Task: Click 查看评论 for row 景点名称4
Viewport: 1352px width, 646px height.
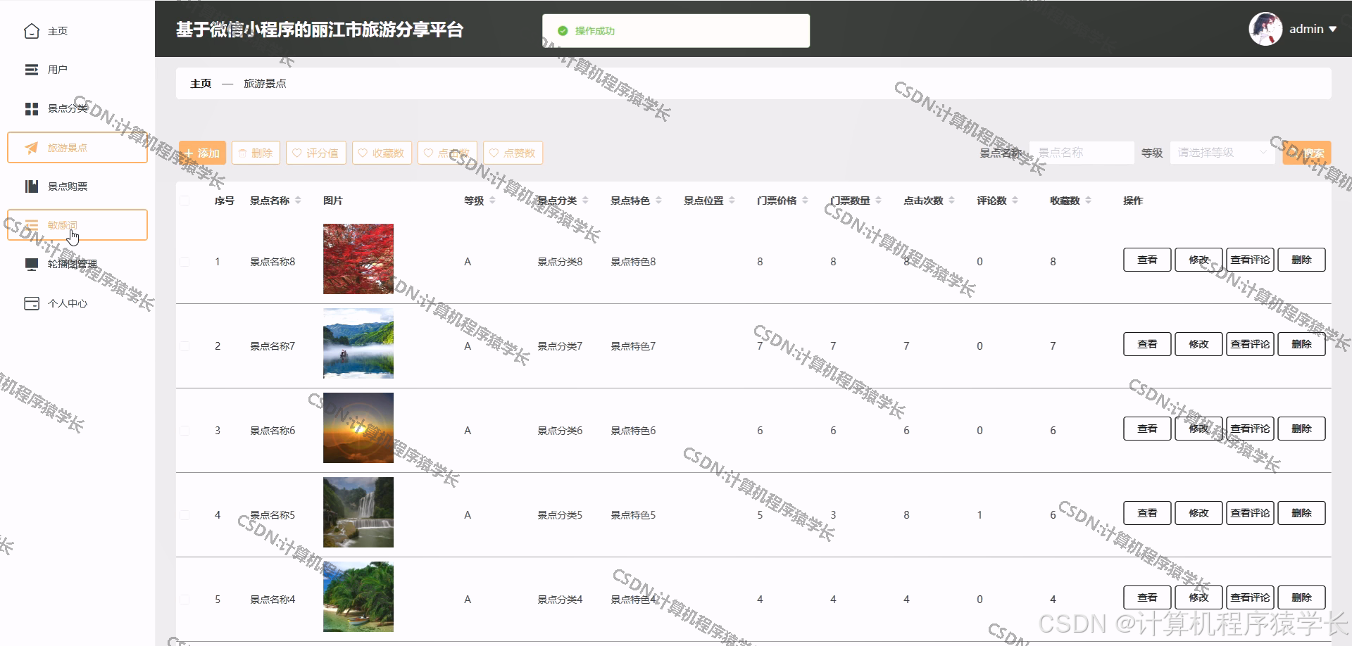Action: tap(1250, 597)
